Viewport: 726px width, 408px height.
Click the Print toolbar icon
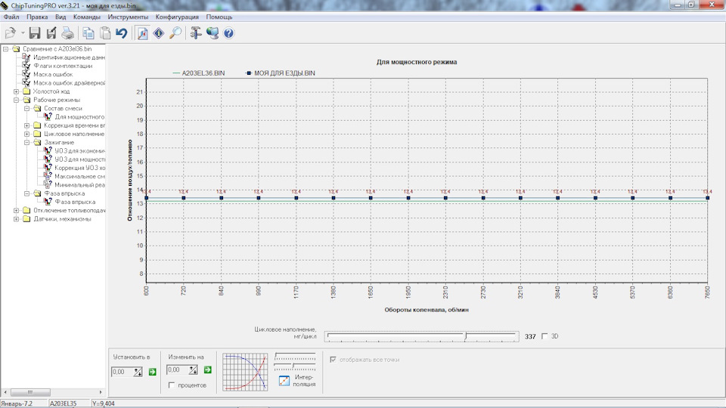click(67, 33)
